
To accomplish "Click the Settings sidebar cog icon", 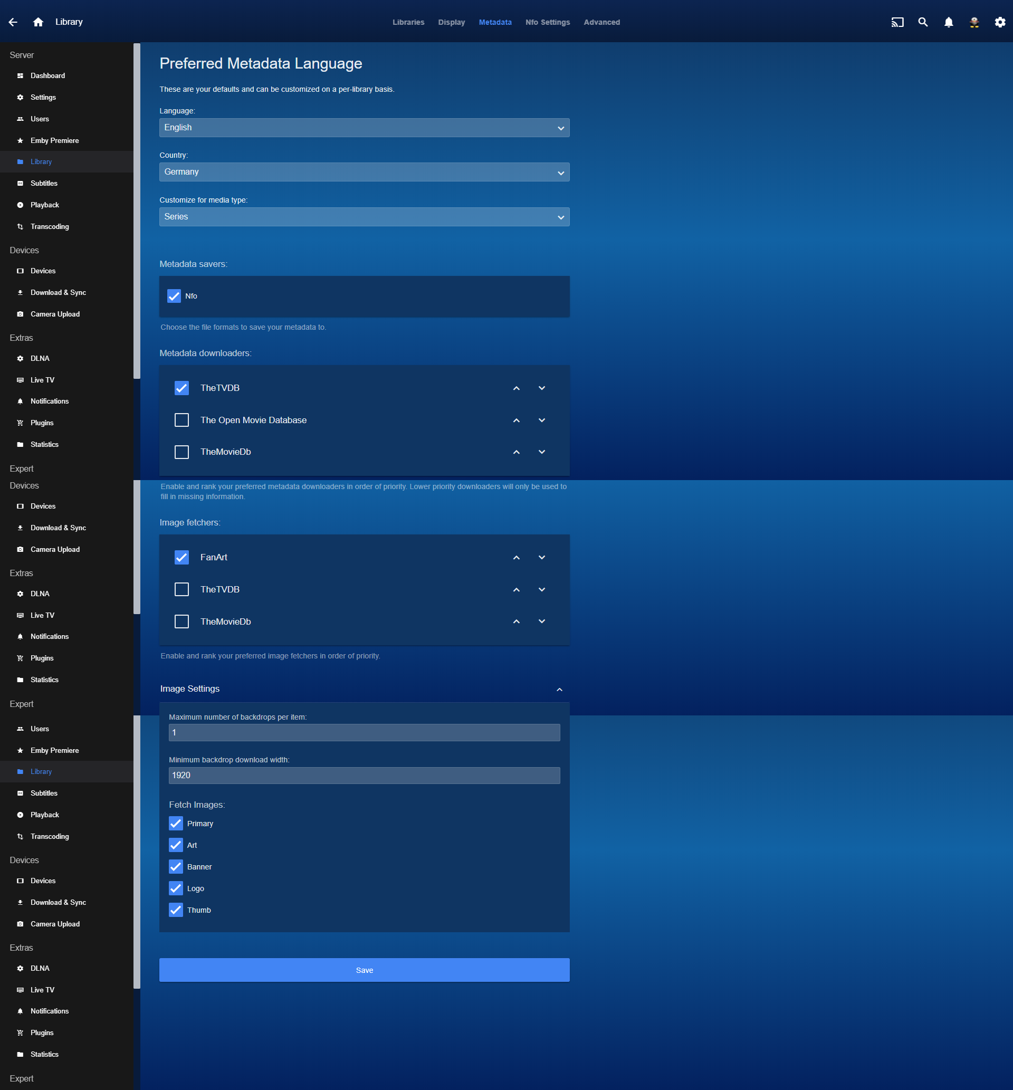I will pyautogui.click(x=20, y=98).
